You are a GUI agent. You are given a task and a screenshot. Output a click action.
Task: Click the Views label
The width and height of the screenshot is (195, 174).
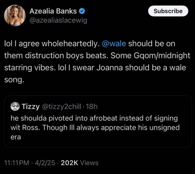pyautogui.click(x=89, y=163)
